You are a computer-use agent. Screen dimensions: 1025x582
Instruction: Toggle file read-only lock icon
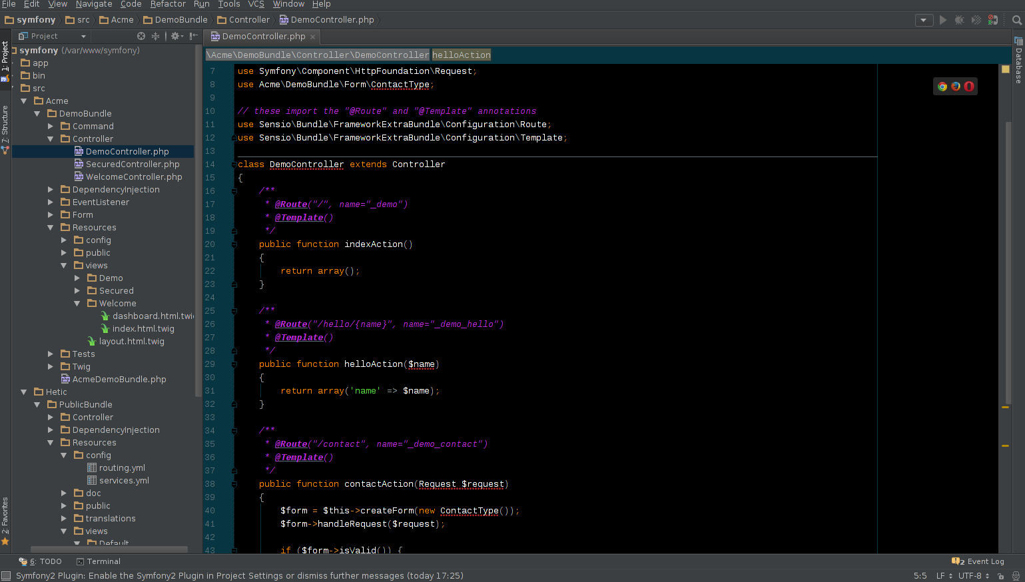[x=1000, y=576]
